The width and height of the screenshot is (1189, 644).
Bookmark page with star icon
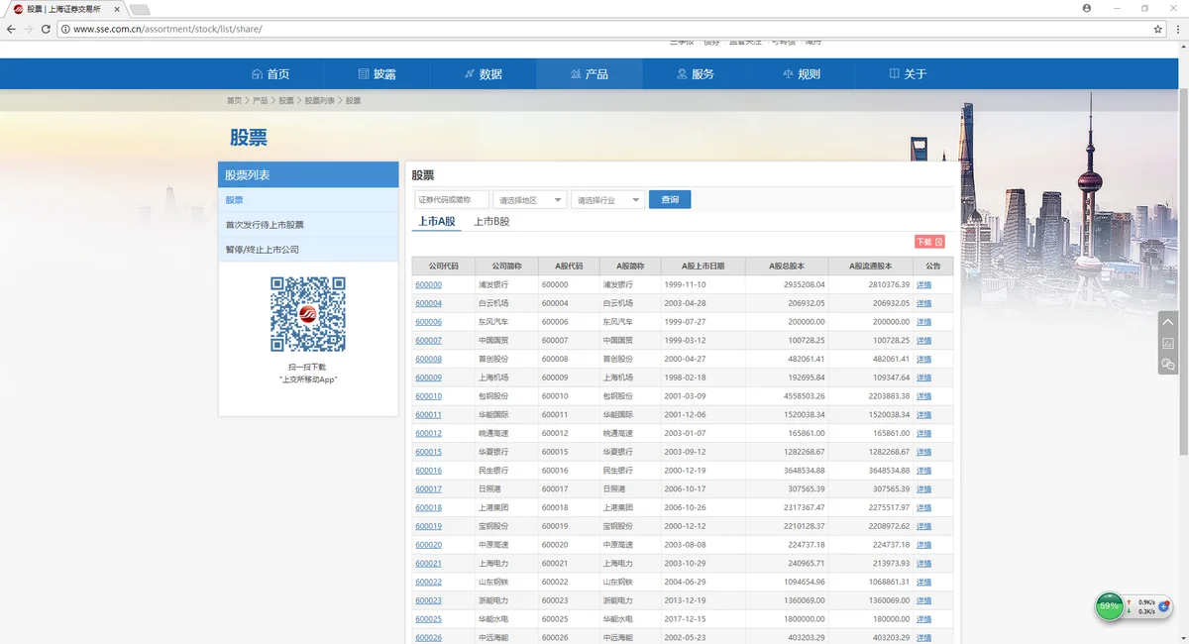[x=1157, y=30]
